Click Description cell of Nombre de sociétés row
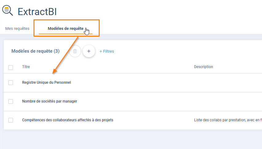The height and width of the screenshot is (149, 262). [x=228, y=101]
